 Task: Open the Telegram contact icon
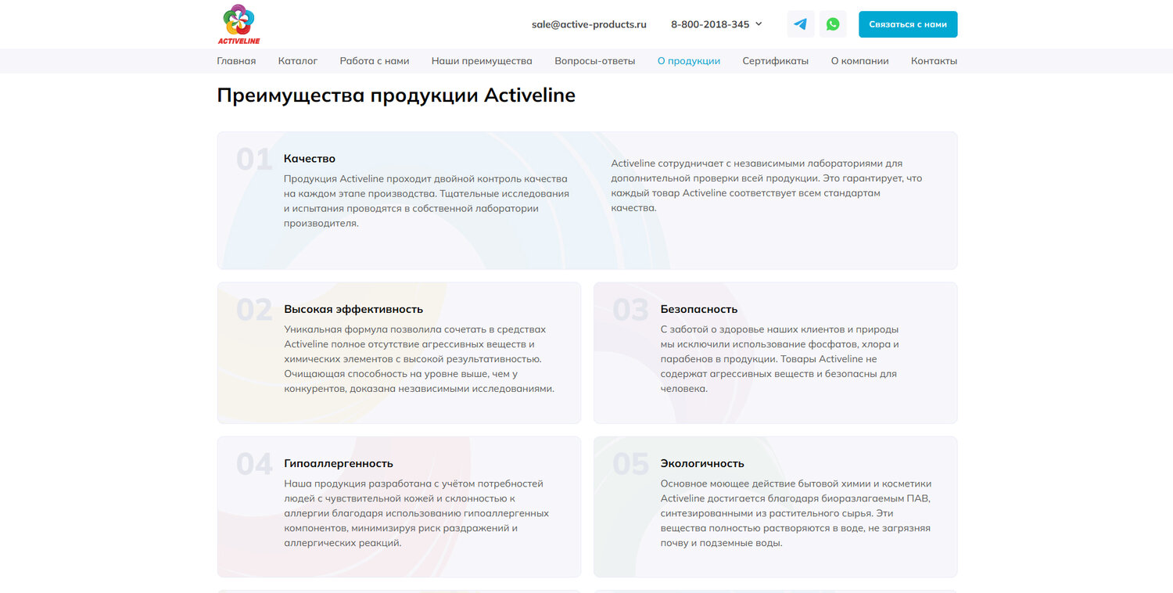(x=801, y=24)
